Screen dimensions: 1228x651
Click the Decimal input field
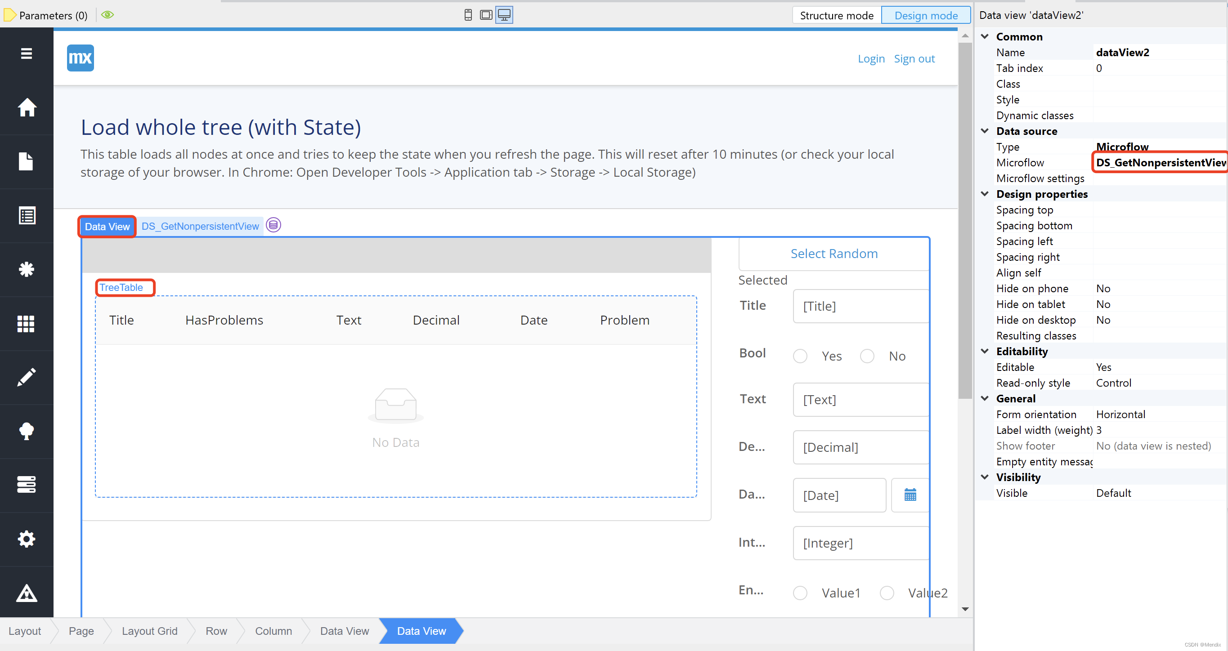(861, 447)
